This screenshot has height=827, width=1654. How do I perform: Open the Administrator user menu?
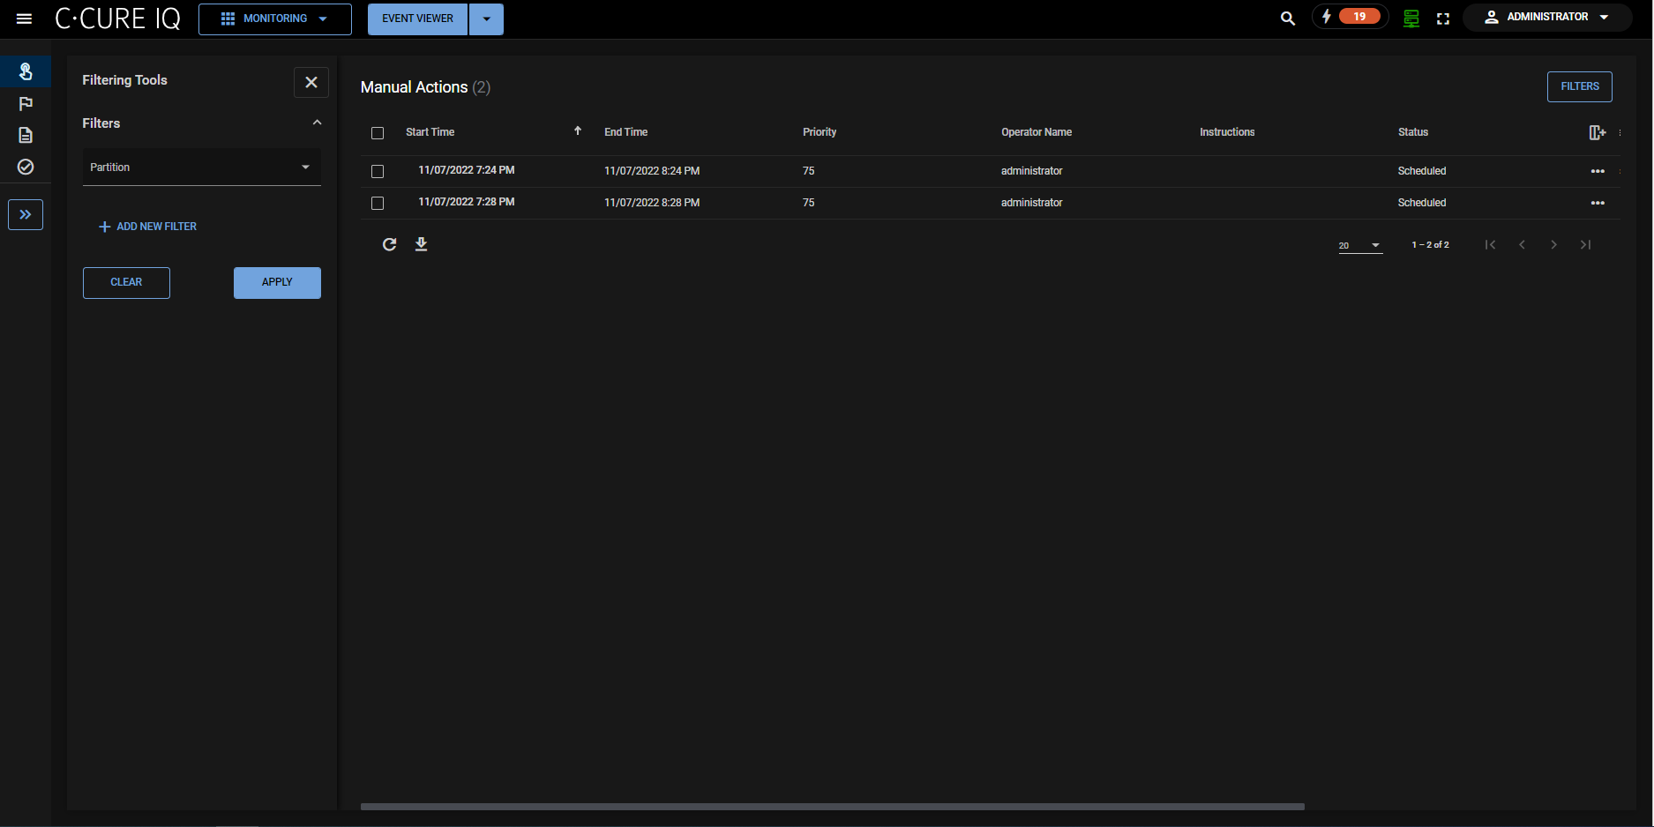pyautogui.click(x=1547, y=17)
